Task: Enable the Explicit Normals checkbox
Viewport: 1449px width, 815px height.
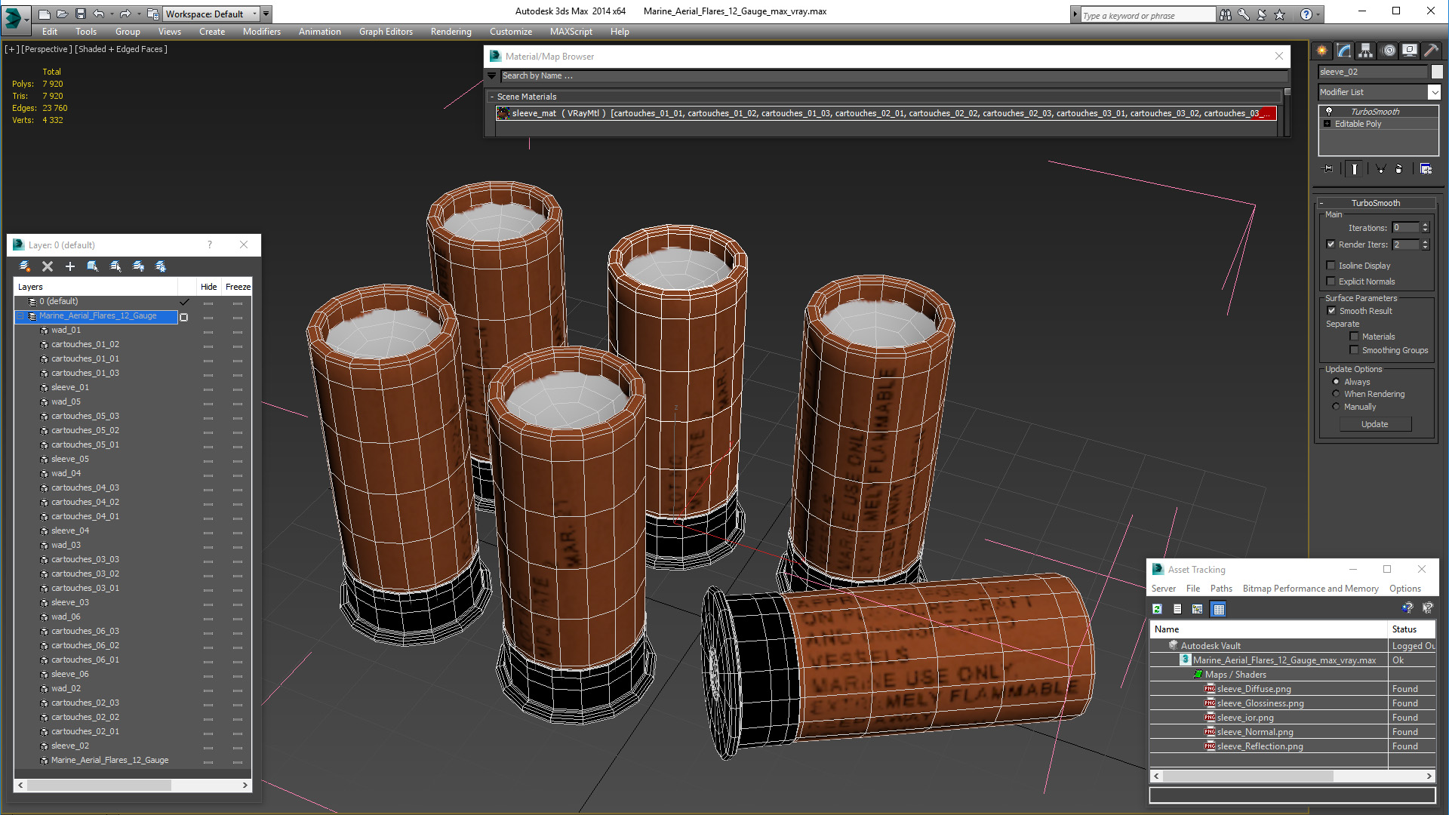Action: click(x=1331, y=281)
